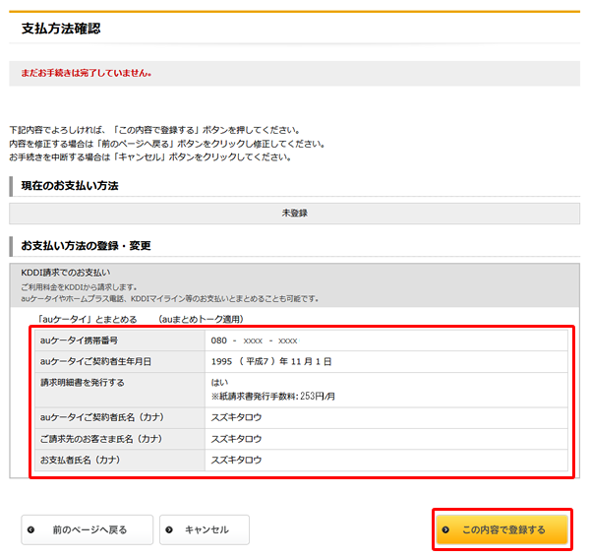Click the 請求明細書を発行する row label
Image resolution: width=590 pixels, height=557 pixels.
pos(83,382)
